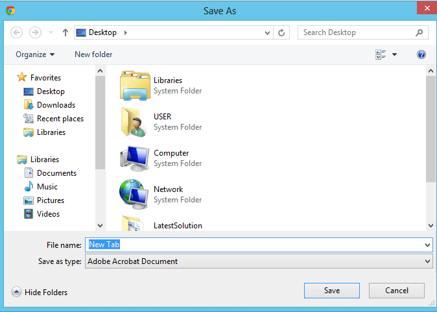Click file list scroll down arrow

(x=431, y=225)
